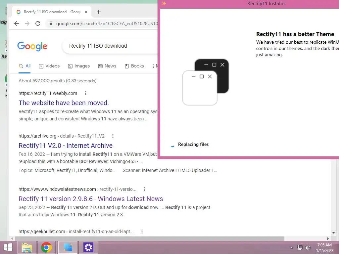This screenshot has height=254, width=339.
Task: Click the Google logo
Action: click(32, 46)
